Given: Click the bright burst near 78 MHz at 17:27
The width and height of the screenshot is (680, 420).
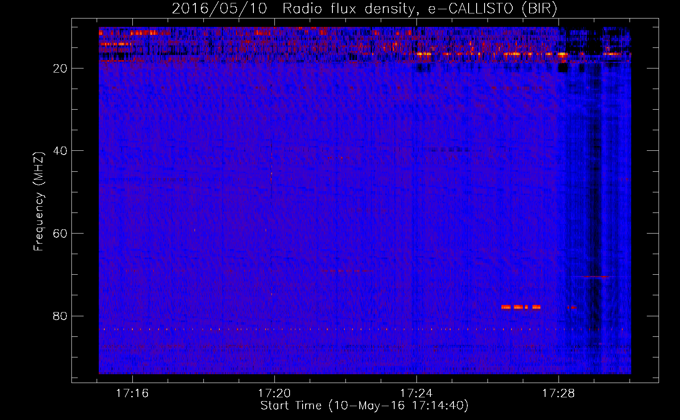Looking at the screenshot, I should [521, 307].
